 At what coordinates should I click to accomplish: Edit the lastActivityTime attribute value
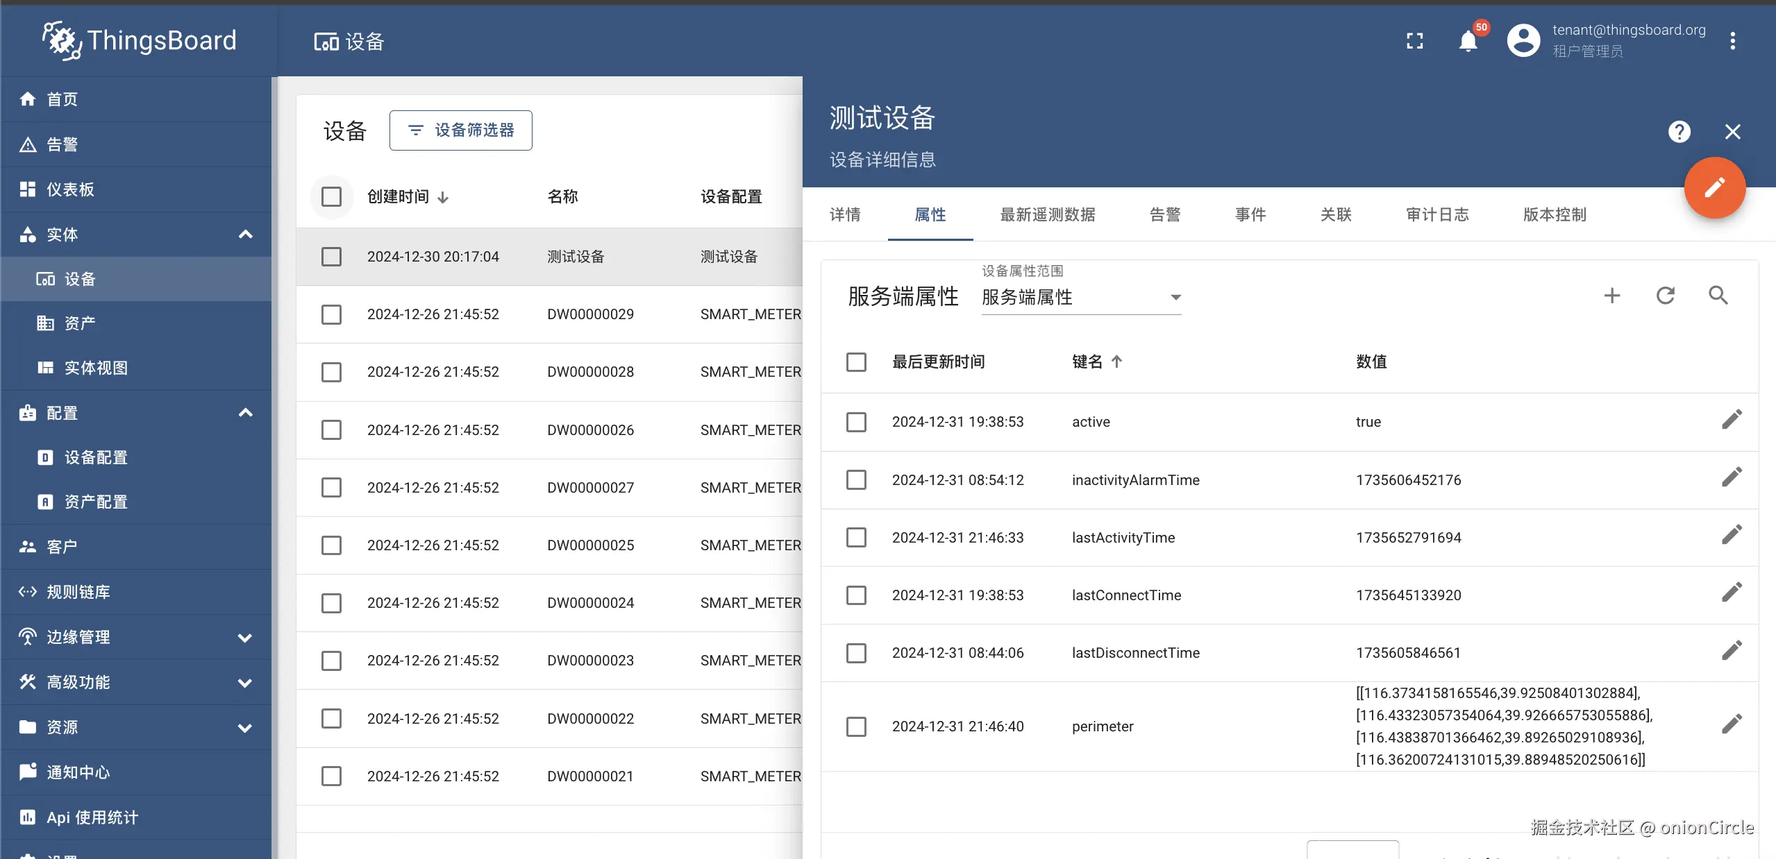[x=1732, y=535]
